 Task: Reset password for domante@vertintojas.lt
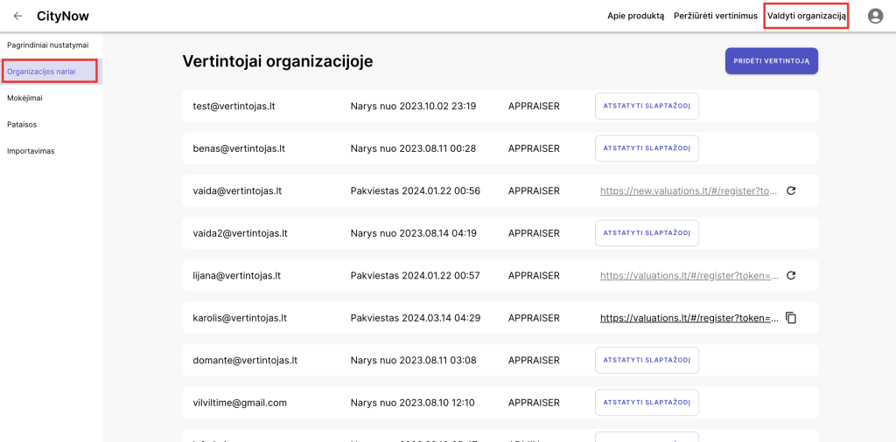[x=647, y=360]
